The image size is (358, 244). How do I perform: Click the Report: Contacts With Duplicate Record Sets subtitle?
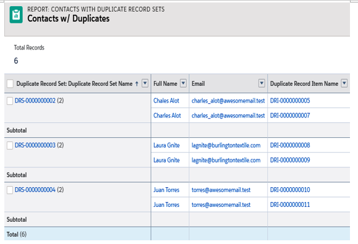96,9
